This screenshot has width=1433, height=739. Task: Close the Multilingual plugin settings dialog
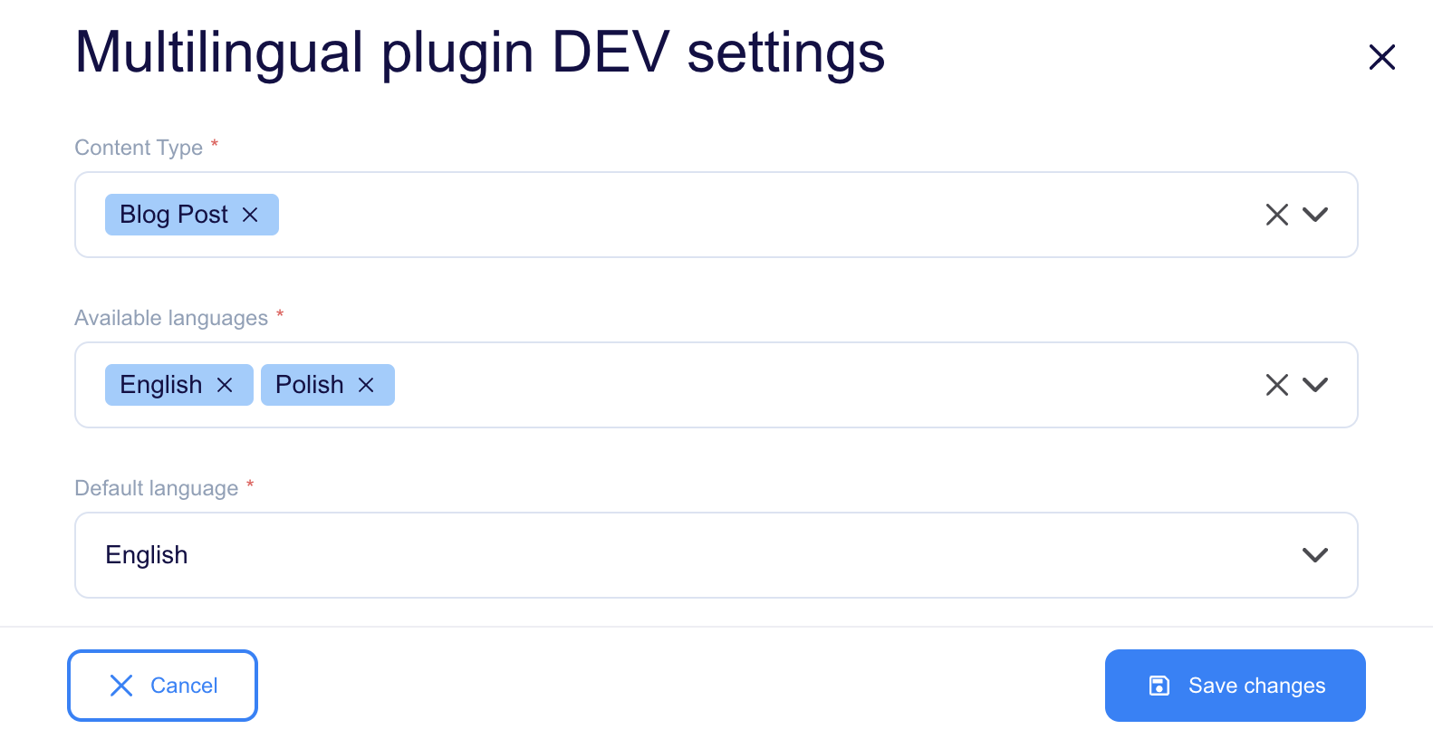coord(1382,57)
